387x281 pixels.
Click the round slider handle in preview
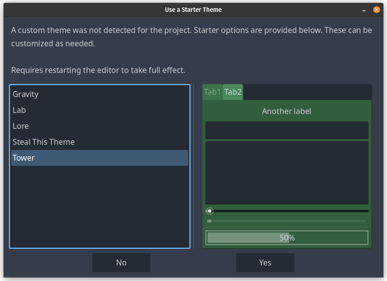pos(210,211)
